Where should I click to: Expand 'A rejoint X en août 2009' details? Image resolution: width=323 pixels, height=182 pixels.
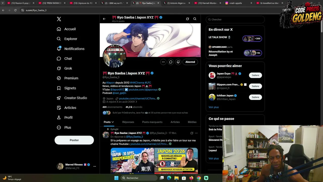[120, 102]
